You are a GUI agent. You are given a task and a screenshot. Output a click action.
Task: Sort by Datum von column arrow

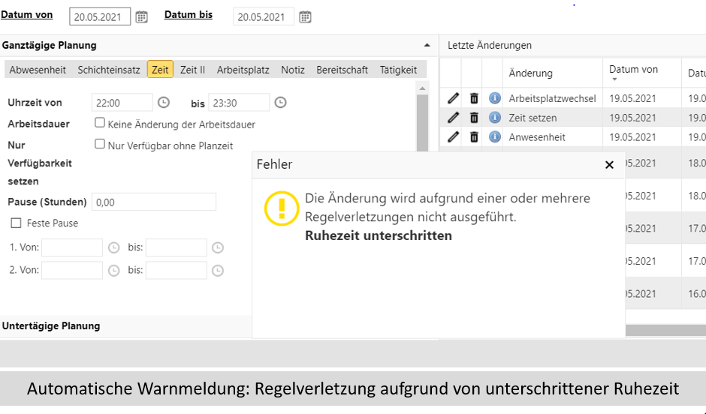(614, 79)
